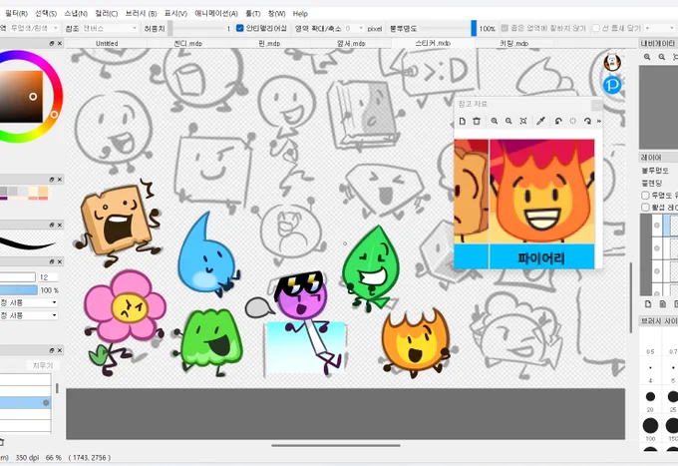The image size is (678, 466).
Task: Close the color wheel panel
Action: point(60,43)
